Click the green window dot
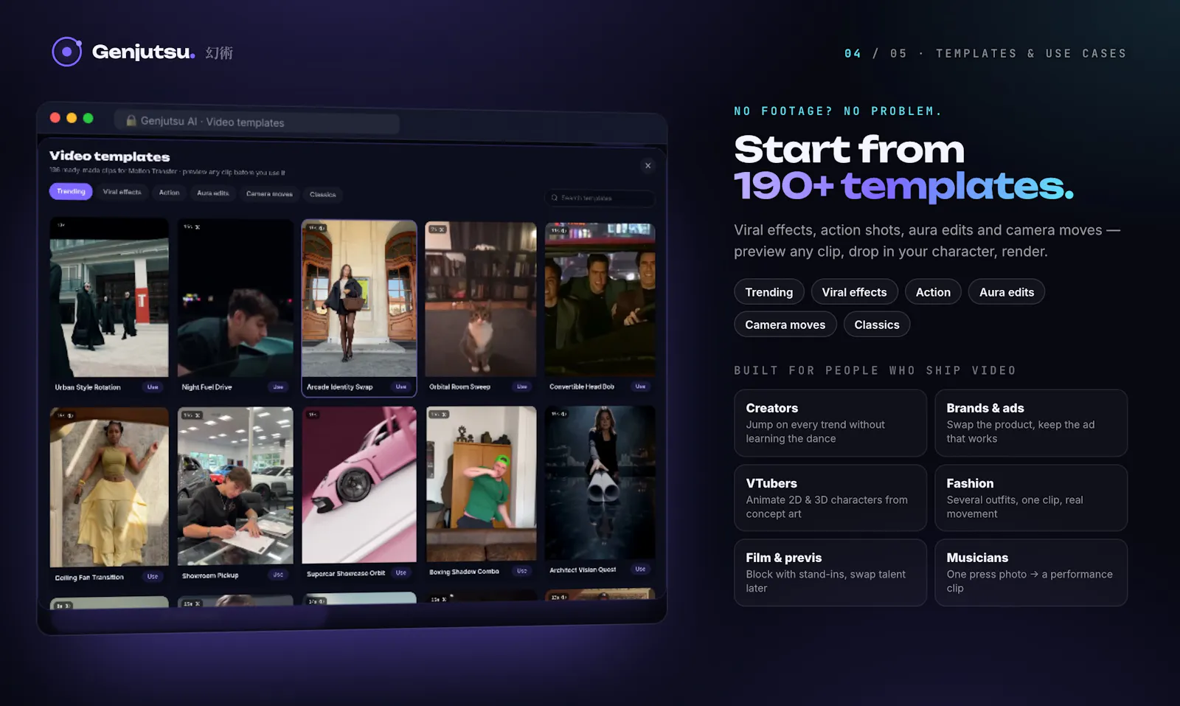The image size is (1180, 706). coord(88,118)
